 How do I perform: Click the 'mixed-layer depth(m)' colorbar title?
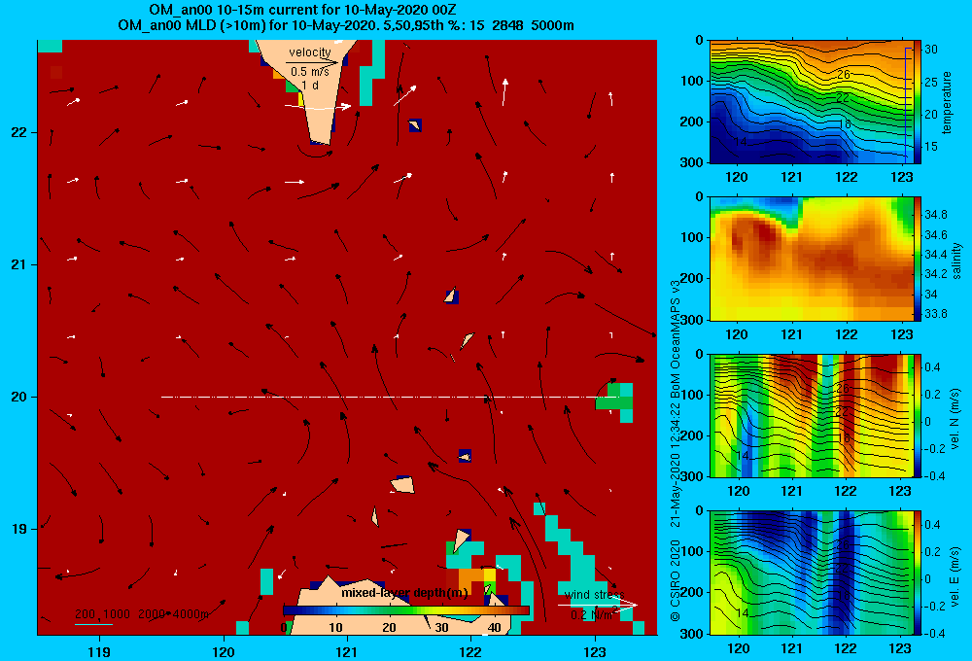coord(404,593)
